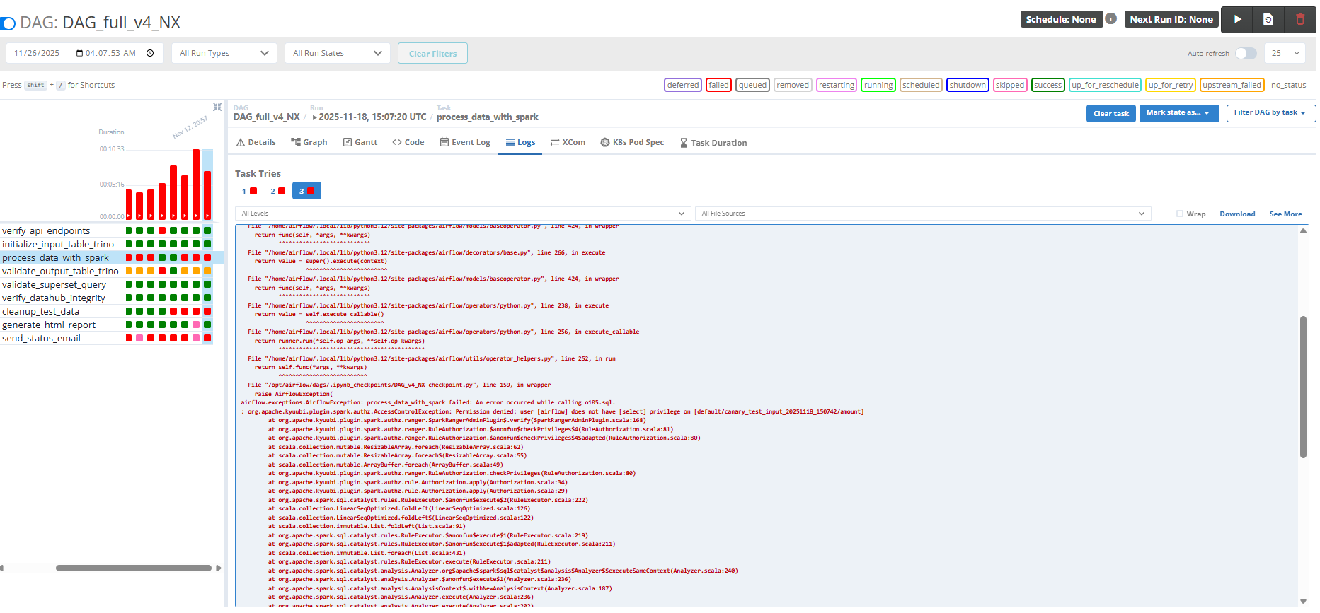Click the See More link
The height and width of the screenshot is (613, 1320).
tap(1285, 214)
